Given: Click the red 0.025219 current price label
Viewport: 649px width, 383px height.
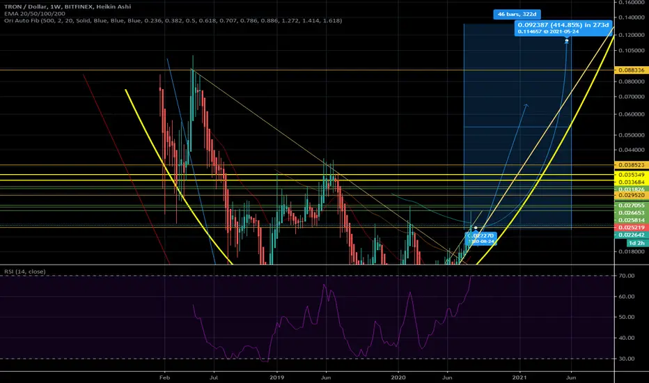Looking at the screenshot, I should click(x=631, y=228).
